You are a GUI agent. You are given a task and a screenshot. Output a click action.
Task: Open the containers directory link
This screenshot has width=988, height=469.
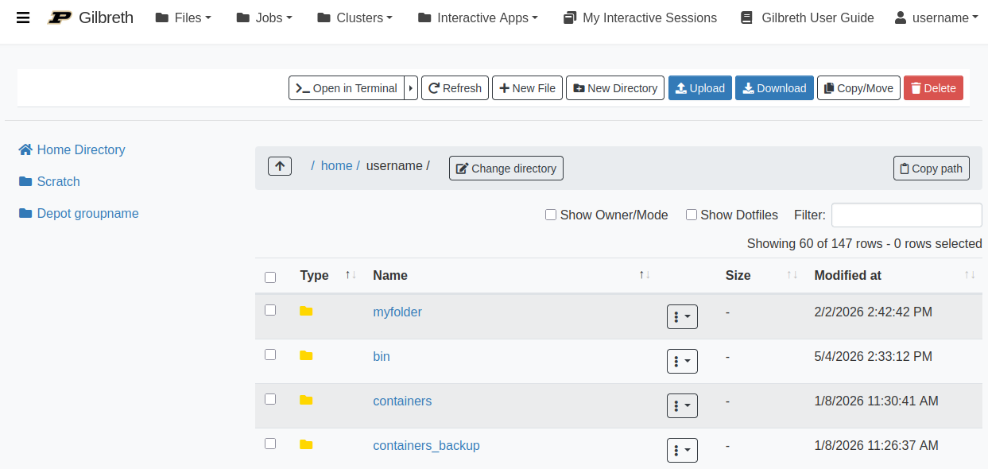402,401
